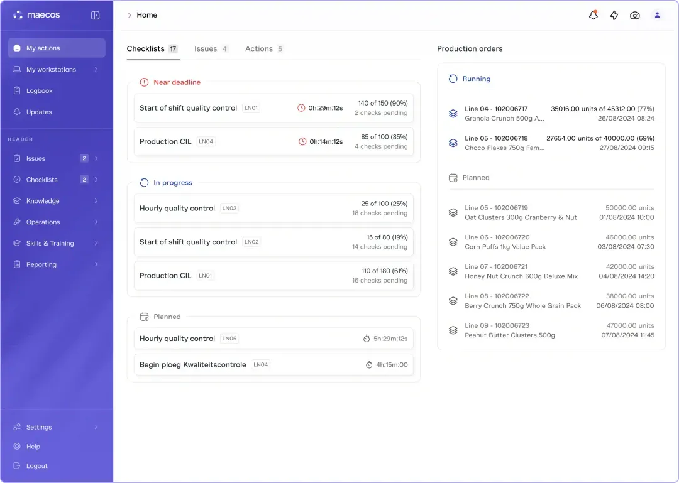Click the Near deadline alert icon
Screen dimensions: 679x483
(x=144, y=82)
